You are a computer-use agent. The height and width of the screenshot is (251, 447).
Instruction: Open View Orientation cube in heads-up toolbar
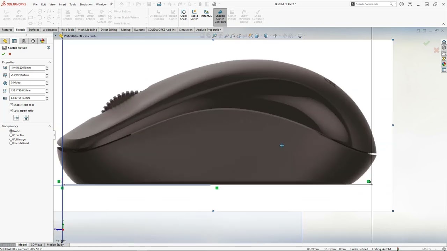[257, 36]
